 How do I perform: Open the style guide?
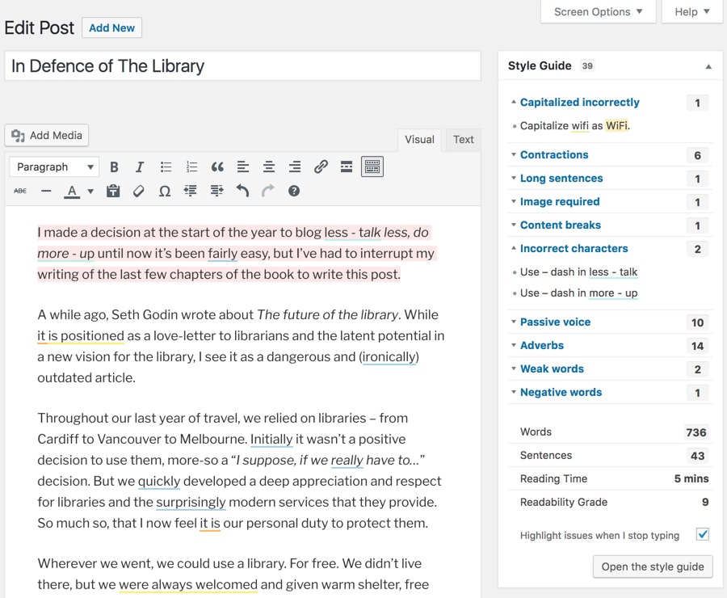pos(652,566)
